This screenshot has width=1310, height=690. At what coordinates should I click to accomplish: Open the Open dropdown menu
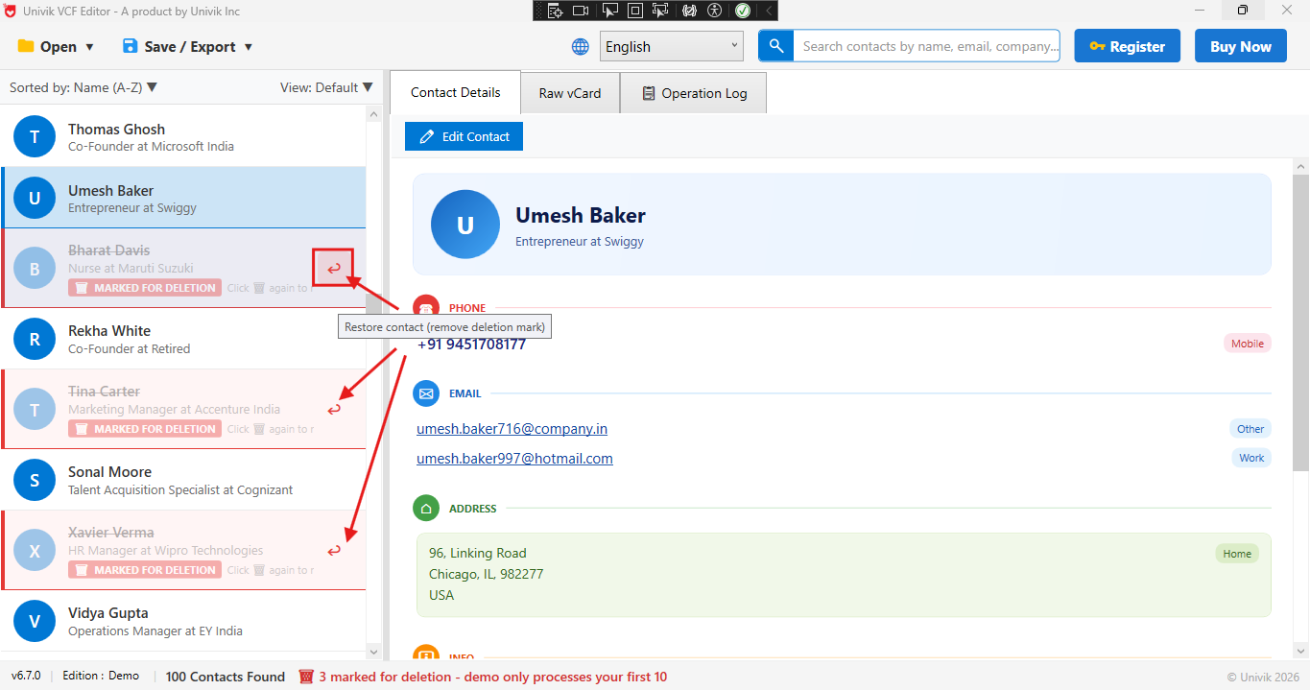point(56,46)
